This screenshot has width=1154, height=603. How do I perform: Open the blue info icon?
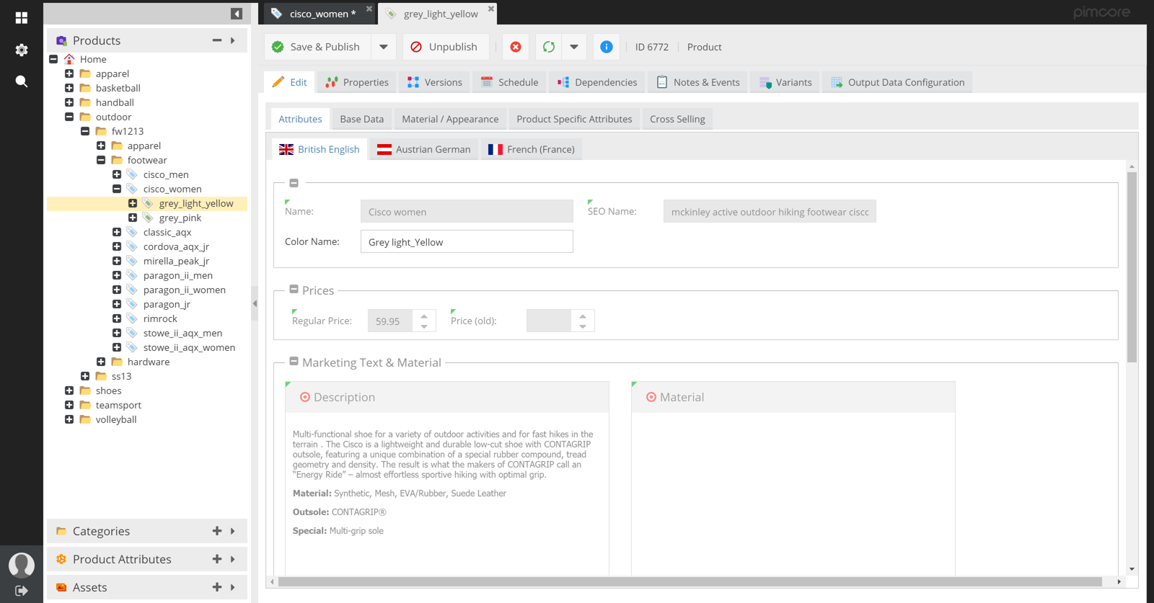607,47
